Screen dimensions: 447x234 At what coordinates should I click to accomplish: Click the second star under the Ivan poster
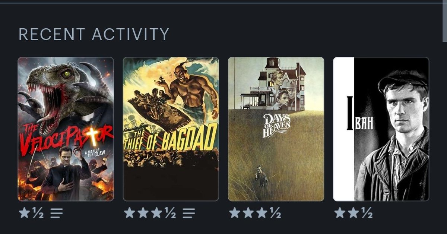click(x=353, y=213)
